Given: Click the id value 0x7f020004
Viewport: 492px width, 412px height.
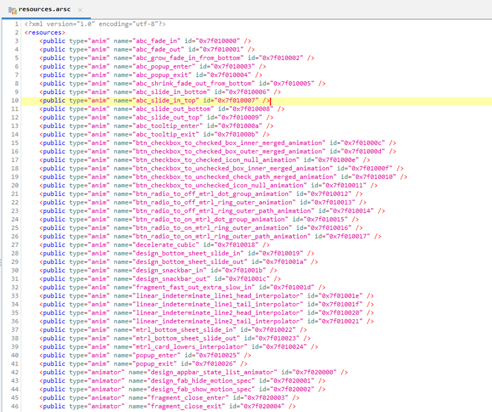Looking at the screenshot, I should [x=263, y=405].
